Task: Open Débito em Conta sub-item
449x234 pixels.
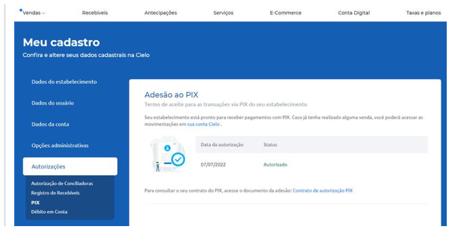Action: click(49, 211)
